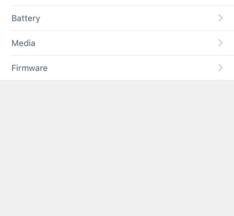
Task: Select the Media list item
Action: (x=117, y=43)
